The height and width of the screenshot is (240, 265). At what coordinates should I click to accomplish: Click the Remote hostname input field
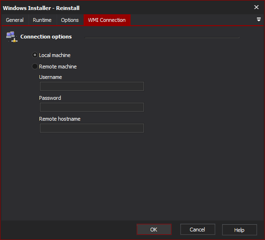[92, 128]
